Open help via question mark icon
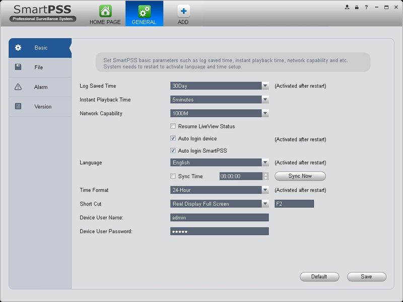Screen dimensions: 403x302 click(x=366, y=7)
